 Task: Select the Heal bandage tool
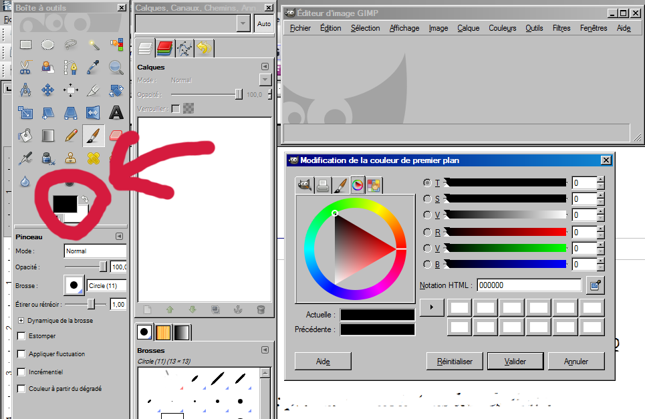coord(94,158)
